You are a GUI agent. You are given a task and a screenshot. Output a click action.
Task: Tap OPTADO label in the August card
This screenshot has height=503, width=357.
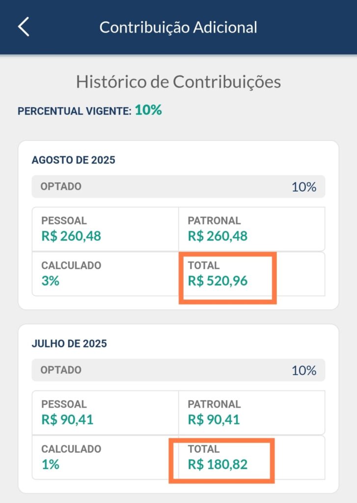pyautogui.click(x=61, y=187)
